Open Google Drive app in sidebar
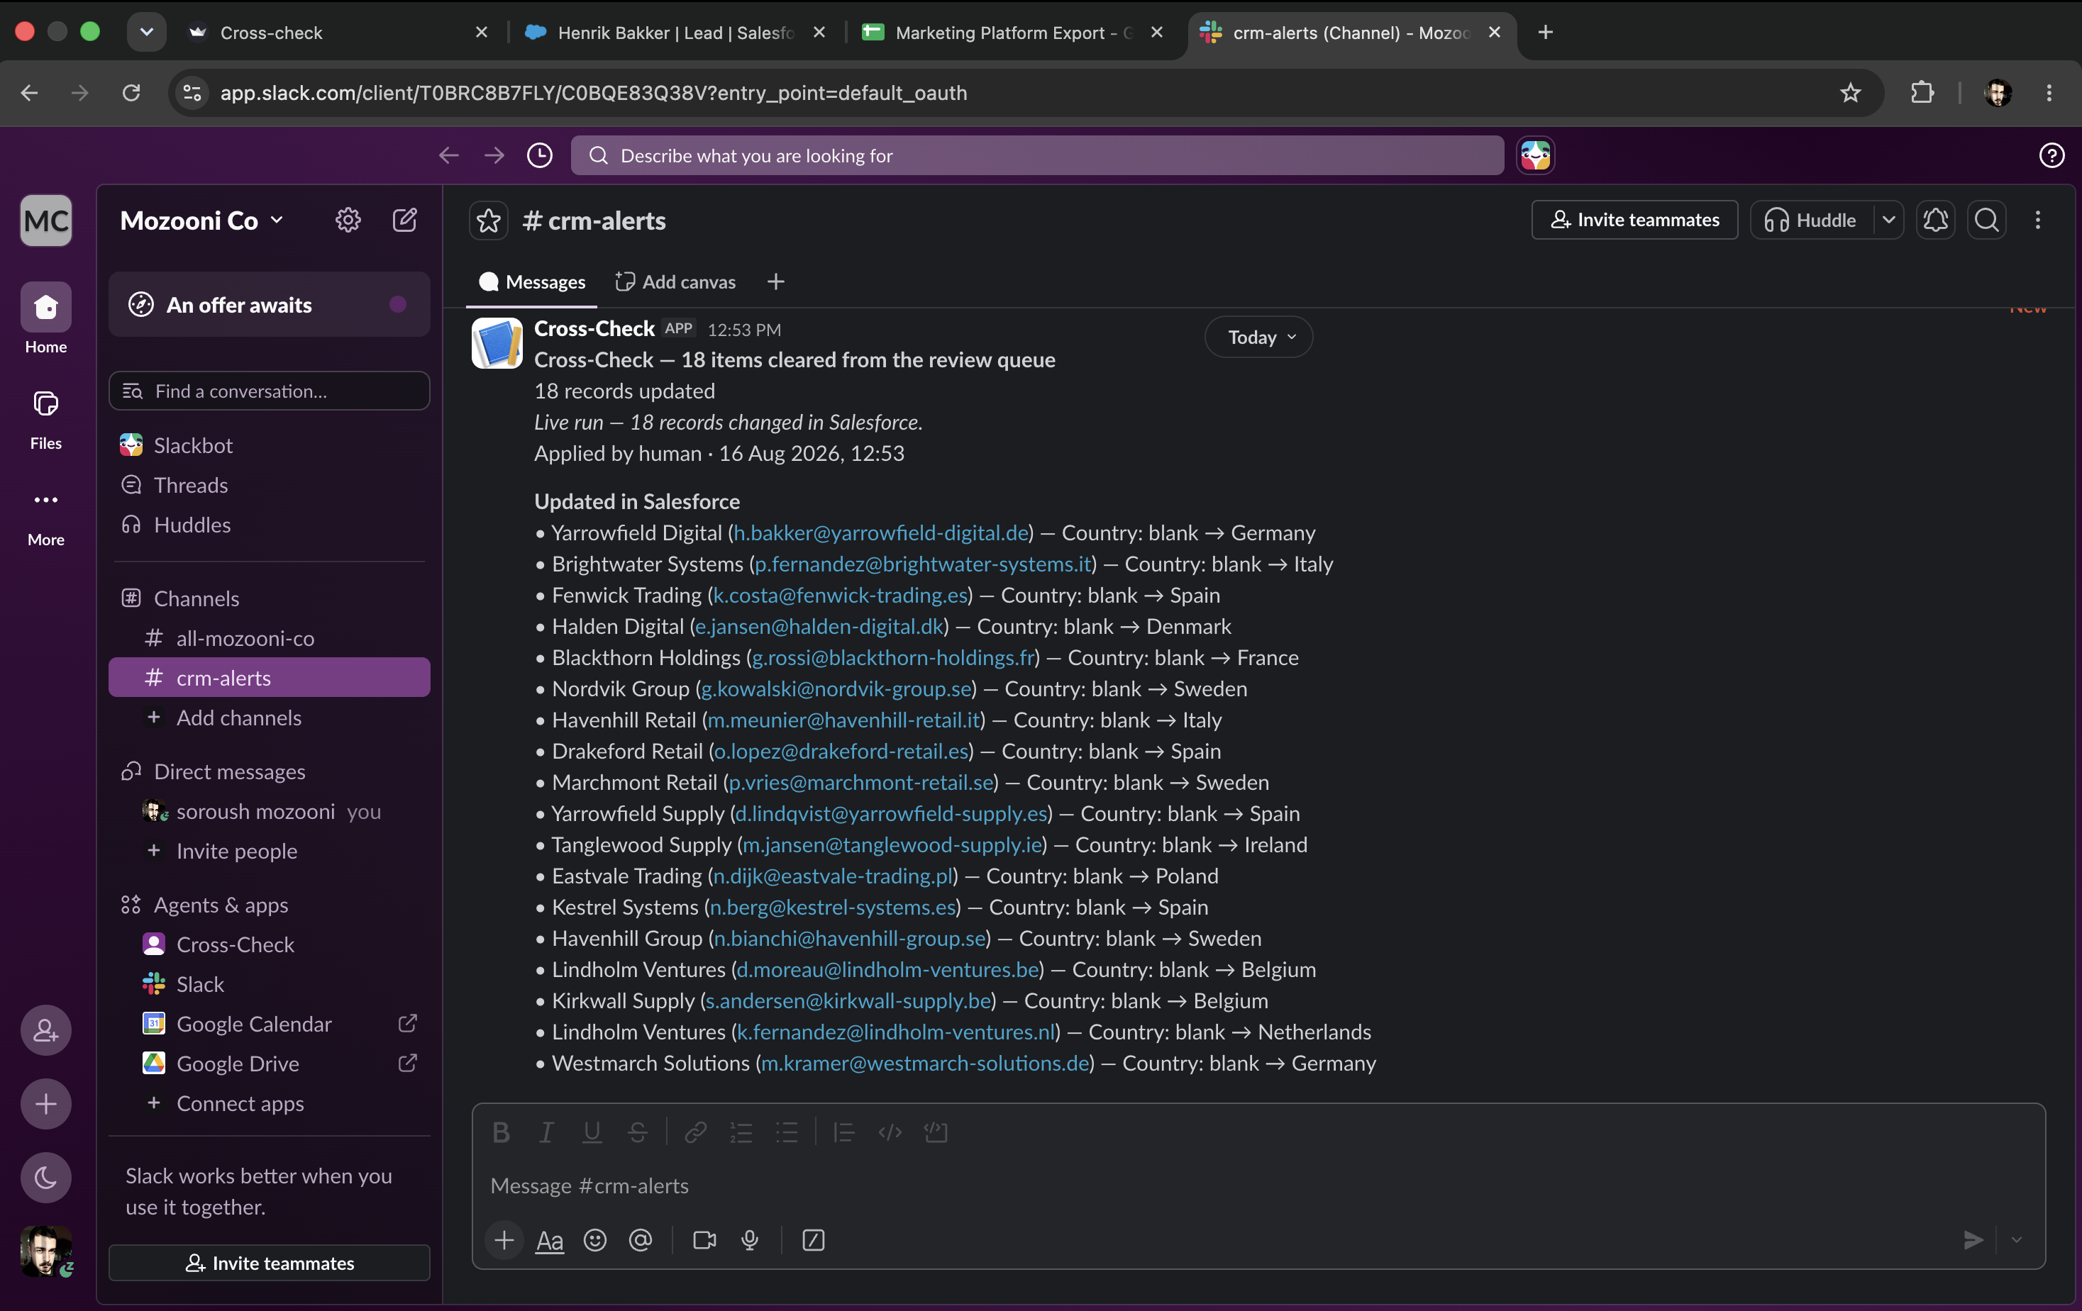The height and width of the screenshot is (1311, 2082). 269,1063
